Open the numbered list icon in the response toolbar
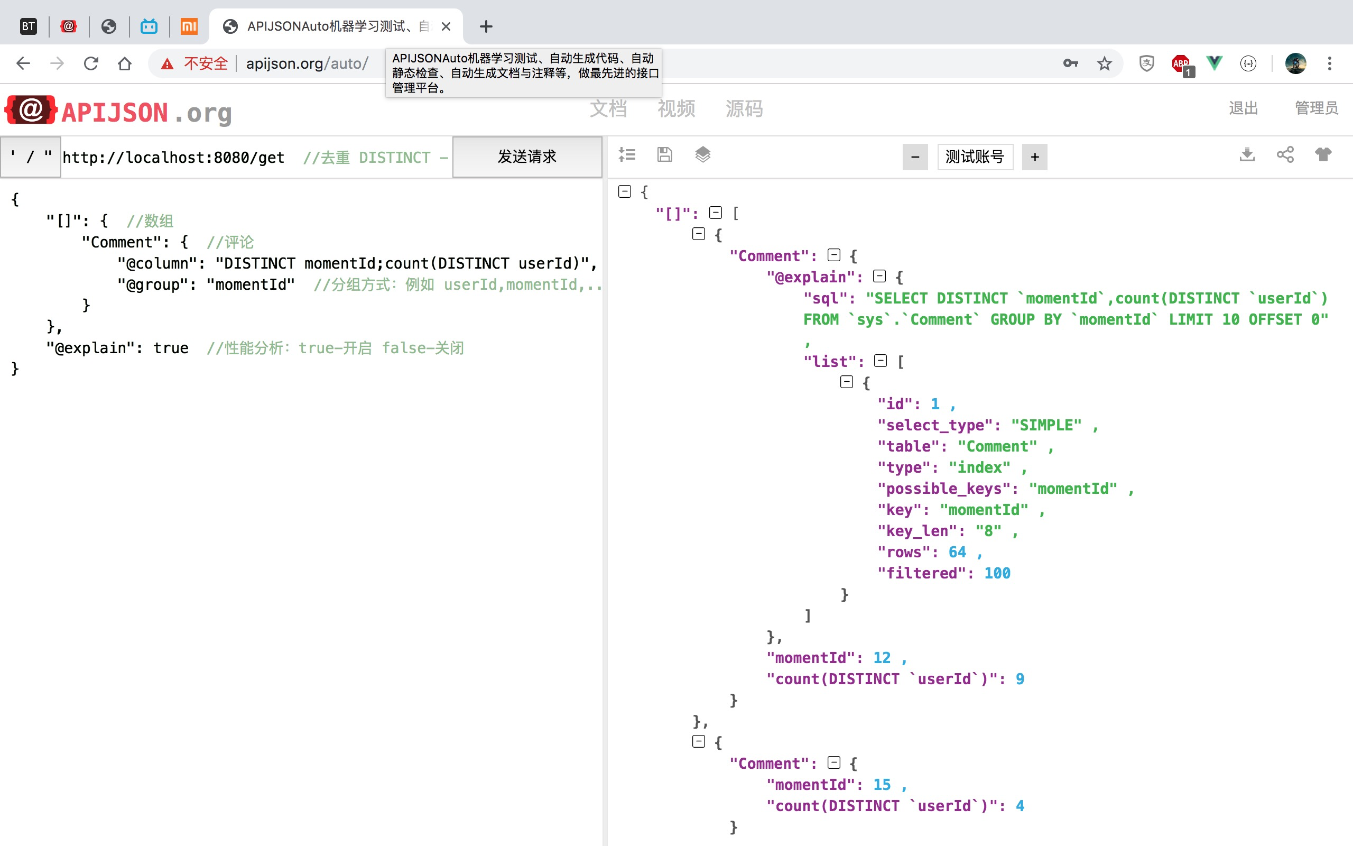Image resolution: width=1353 pixels, height=846 pixels. (x=627, y=154)
